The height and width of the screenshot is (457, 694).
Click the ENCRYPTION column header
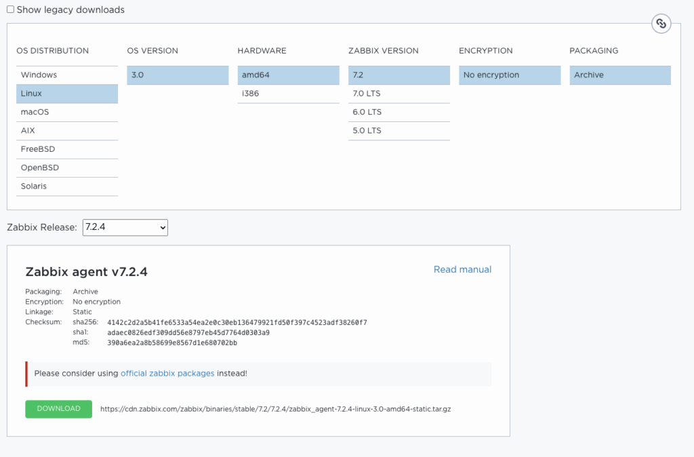486,50
